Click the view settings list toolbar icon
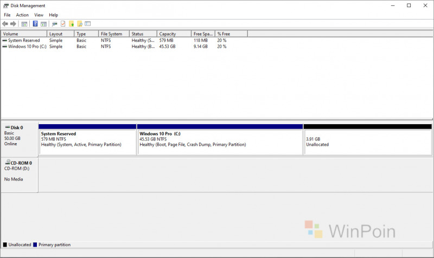Viewport: 434px width, 258px height. (x=88, y=24)
